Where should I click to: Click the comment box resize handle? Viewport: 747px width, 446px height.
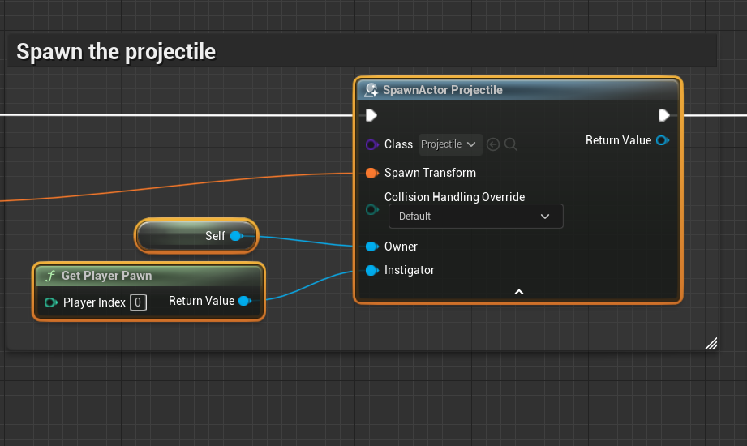point(711,343)
